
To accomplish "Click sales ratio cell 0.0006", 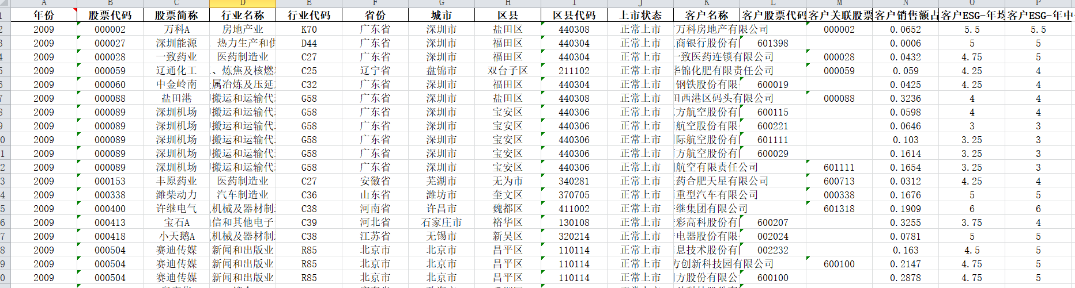I will click(x=906, y=43).
